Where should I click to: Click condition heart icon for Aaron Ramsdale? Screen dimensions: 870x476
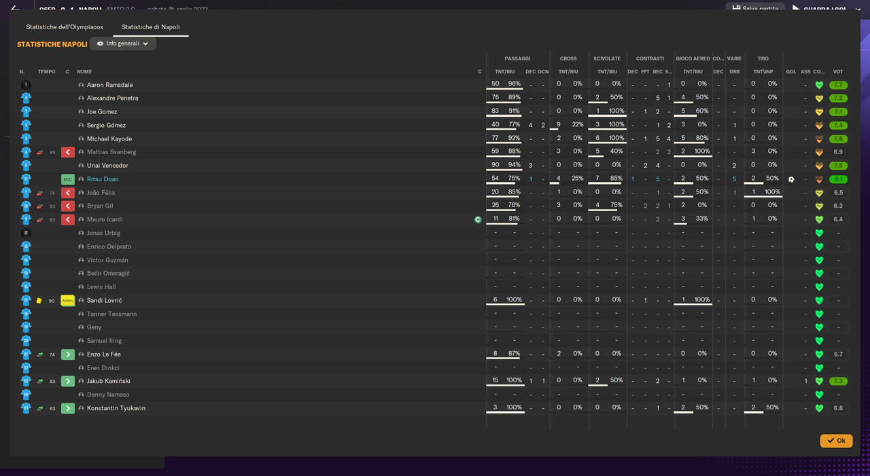(819, 85)
